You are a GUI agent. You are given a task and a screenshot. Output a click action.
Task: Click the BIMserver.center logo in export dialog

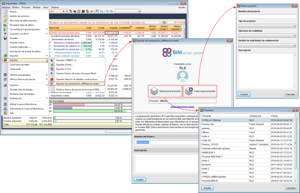[x=182, y=52]
